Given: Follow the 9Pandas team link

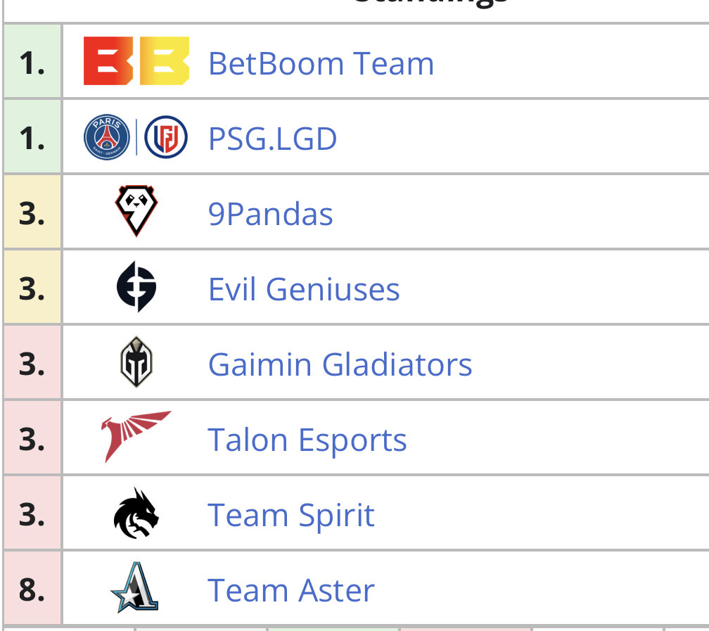Looking at the screenshot, I should pos(270,214).
